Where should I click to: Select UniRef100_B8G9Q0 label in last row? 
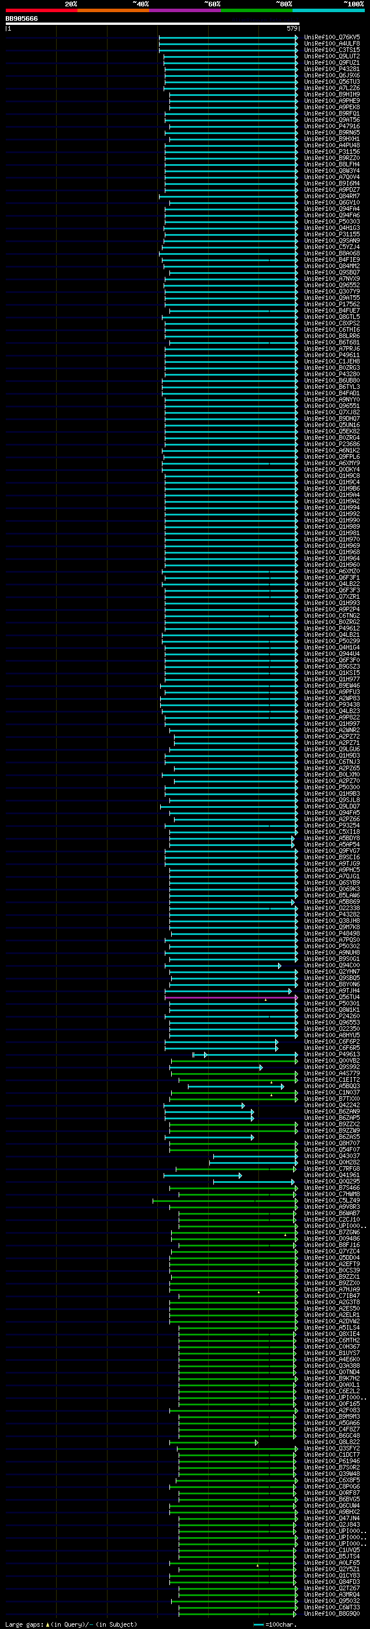[x=332, y=1613]
